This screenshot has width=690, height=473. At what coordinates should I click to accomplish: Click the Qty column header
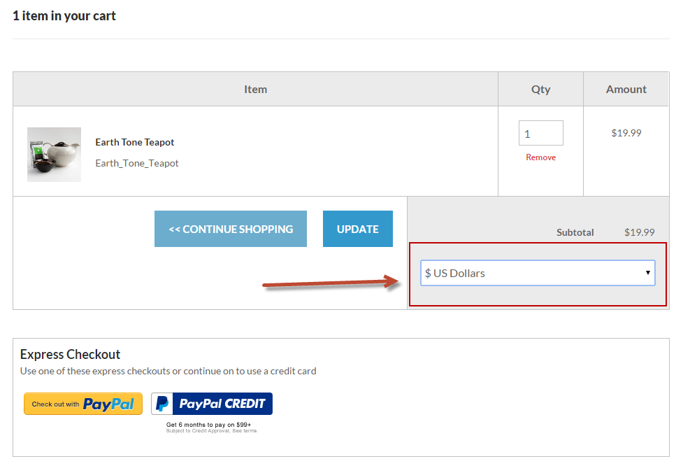(x=541, y=90)
